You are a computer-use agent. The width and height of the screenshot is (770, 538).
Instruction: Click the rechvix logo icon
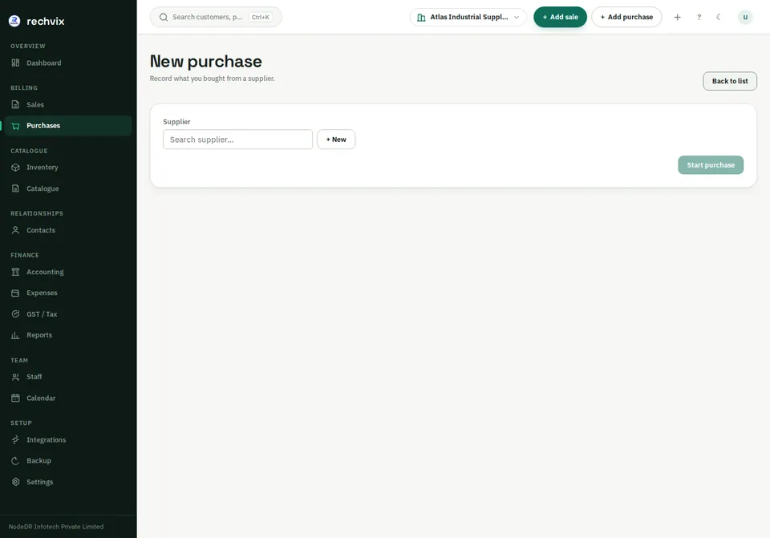pyautogui.click(x=14, y=21)
